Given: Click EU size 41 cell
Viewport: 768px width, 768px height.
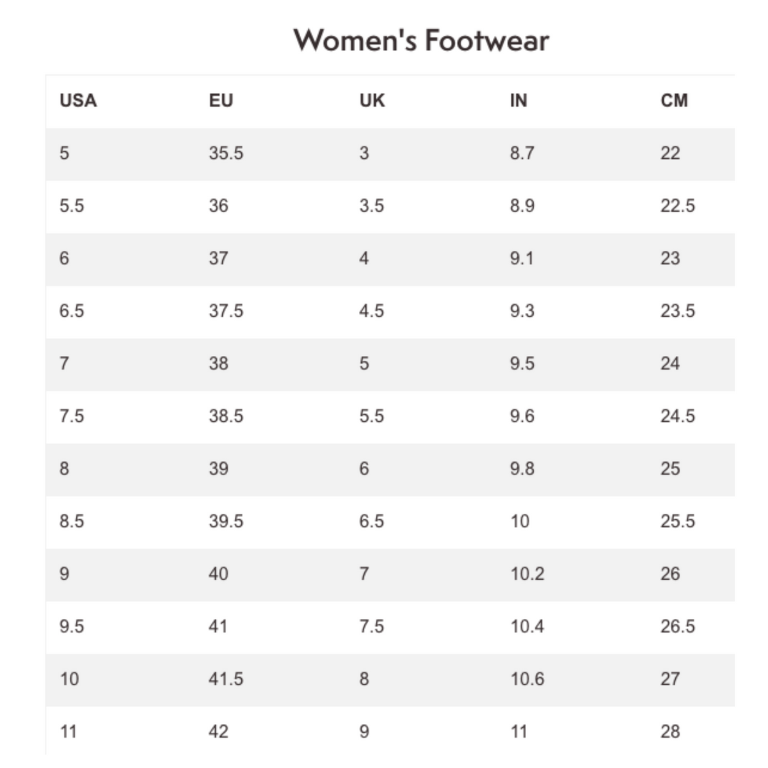Looking at the screenshot, I should tap(218, 626).
